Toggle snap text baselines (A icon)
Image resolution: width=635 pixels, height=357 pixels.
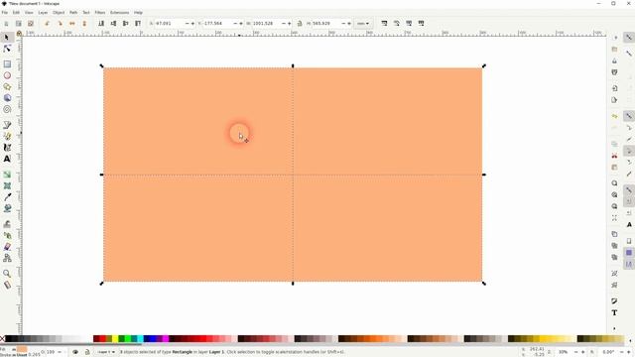click(629, 225)
